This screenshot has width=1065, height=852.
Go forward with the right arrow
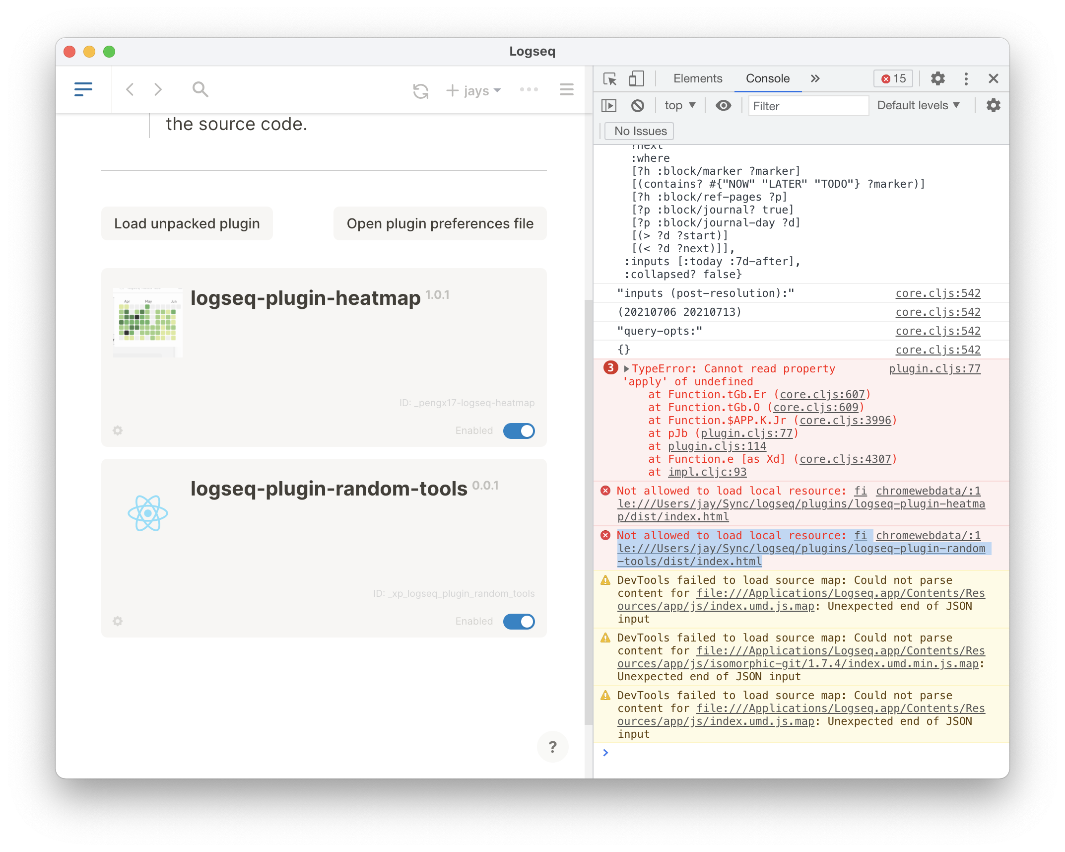158,89
